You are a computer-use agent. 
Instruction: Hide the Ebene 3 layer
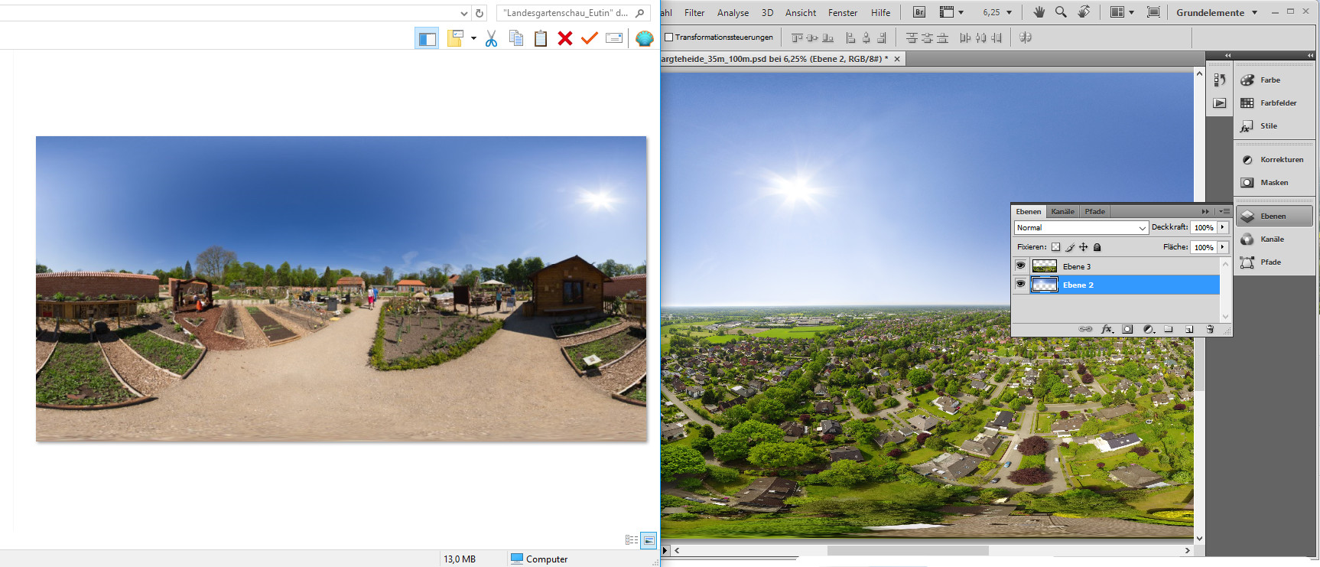[x=1020, y=266]
